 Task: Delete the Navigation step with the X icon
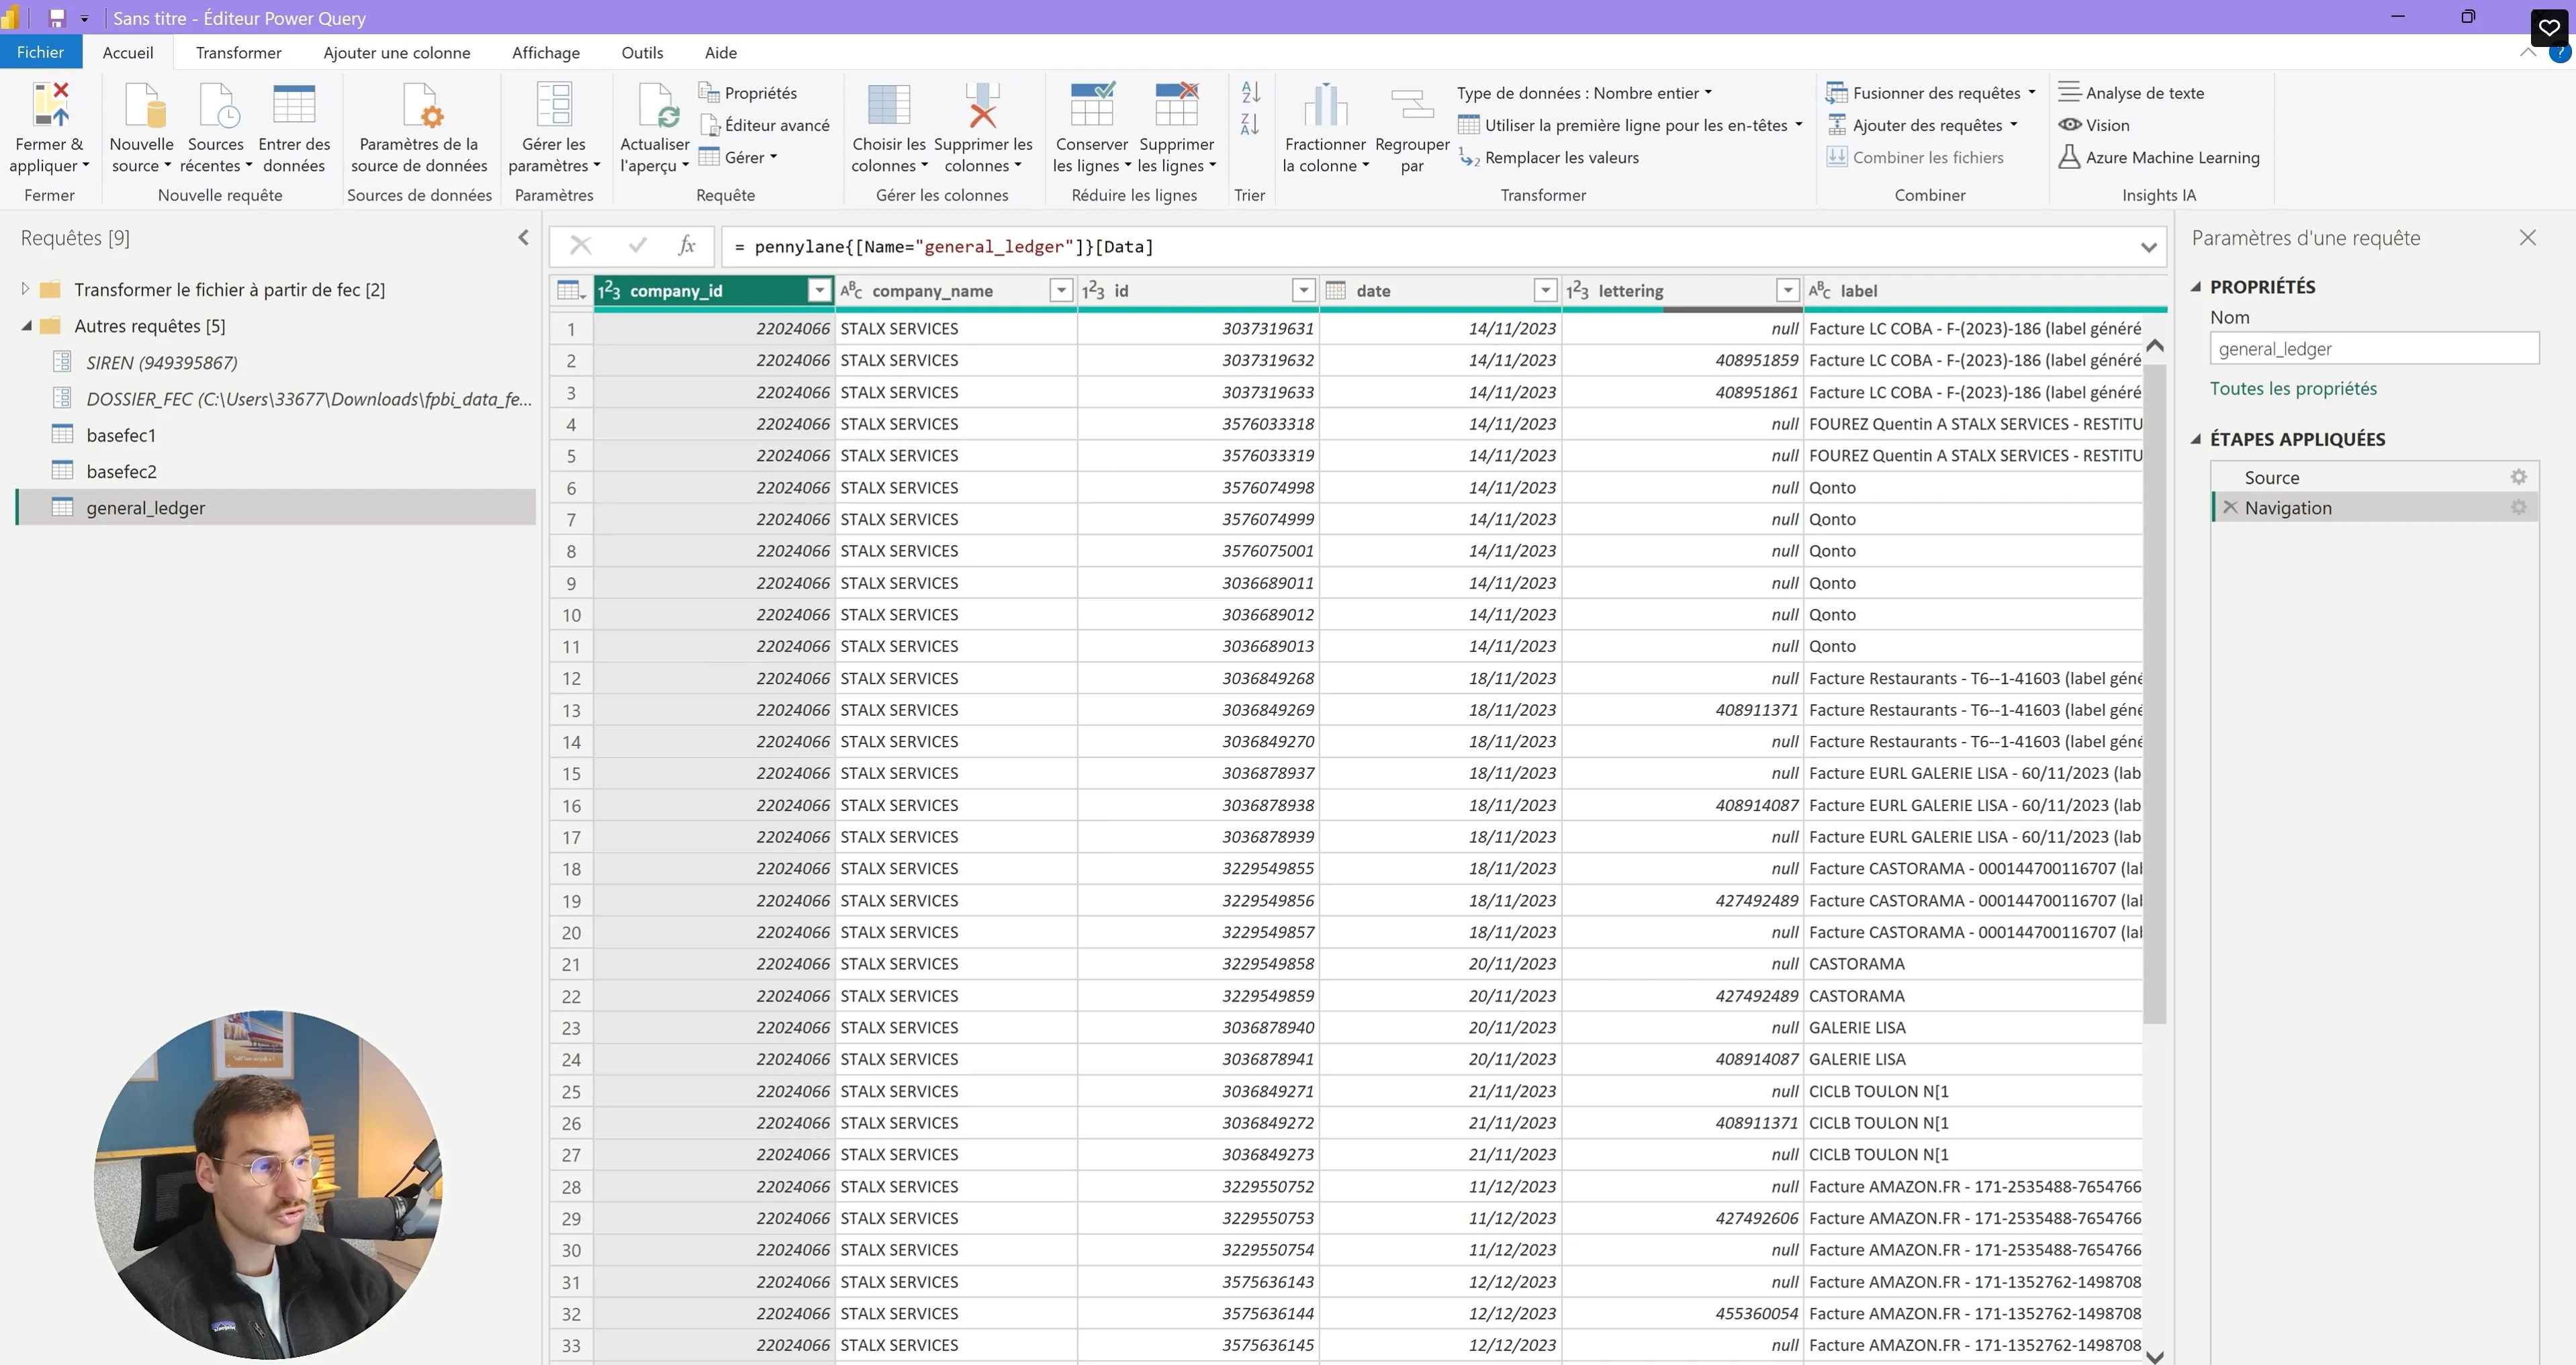pos(2230,507)
